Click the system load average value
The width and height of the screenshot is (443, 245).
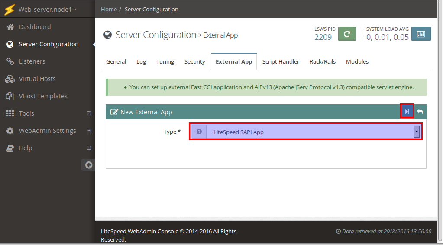387,37
